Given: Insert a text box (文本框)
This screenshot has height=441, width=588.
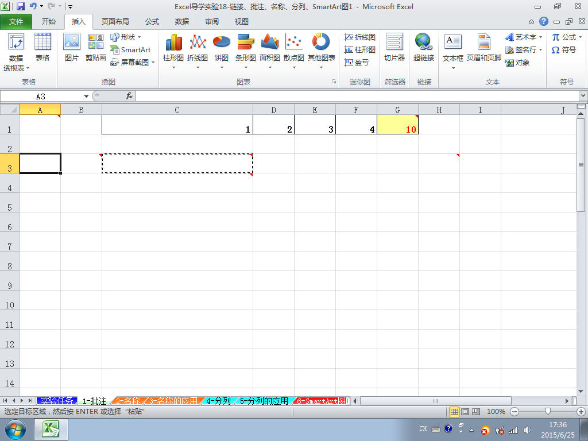Looking at the screenshot, I should pos(452,51).
